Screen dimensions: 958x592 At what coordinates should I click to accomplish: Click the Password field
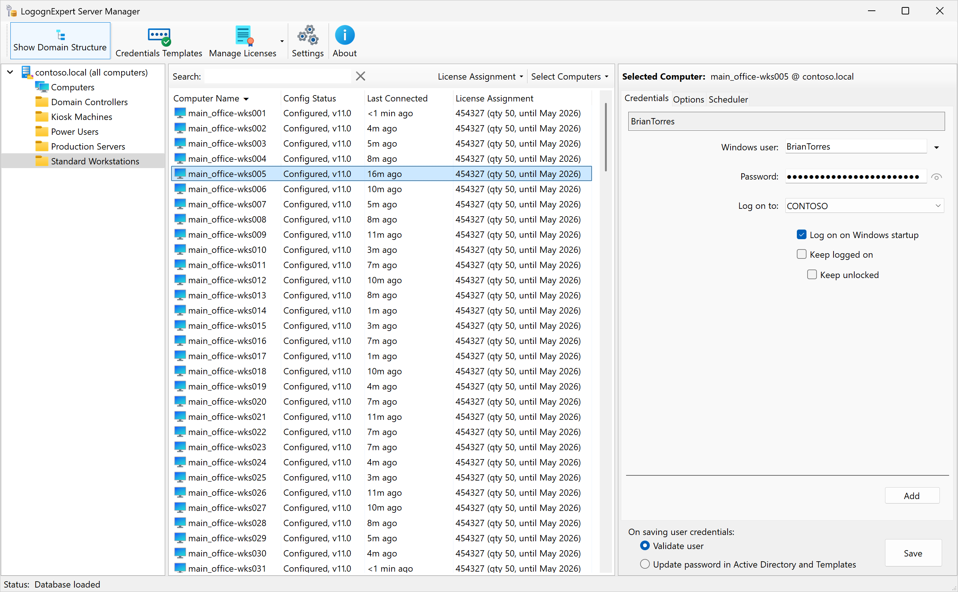coord(855,177)
